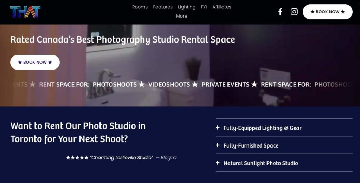
Task: Click the Rated Canada's Best Photography Studio headline
Action: [123, 40]
